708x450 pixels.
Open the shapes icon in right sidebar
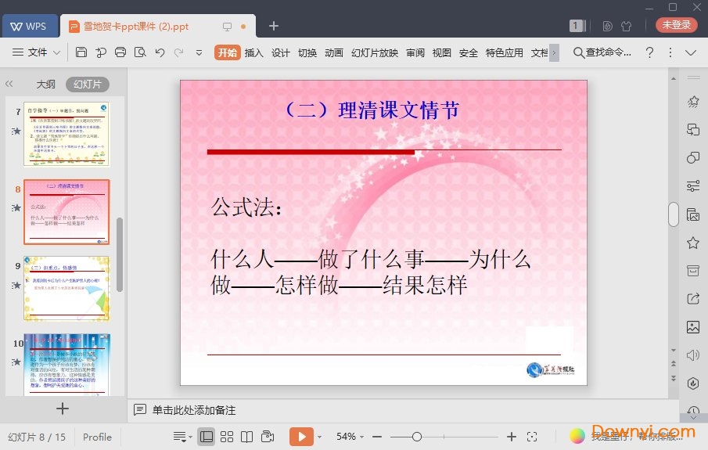pyautogui.click(x=692, y=157)
